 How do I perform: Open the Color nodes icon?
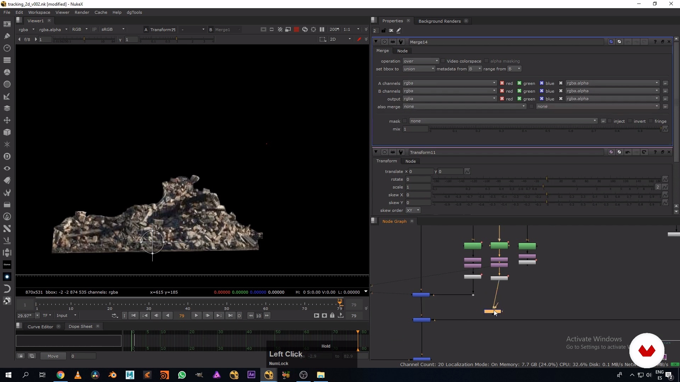pyautogui.click(x=7, y=72)
